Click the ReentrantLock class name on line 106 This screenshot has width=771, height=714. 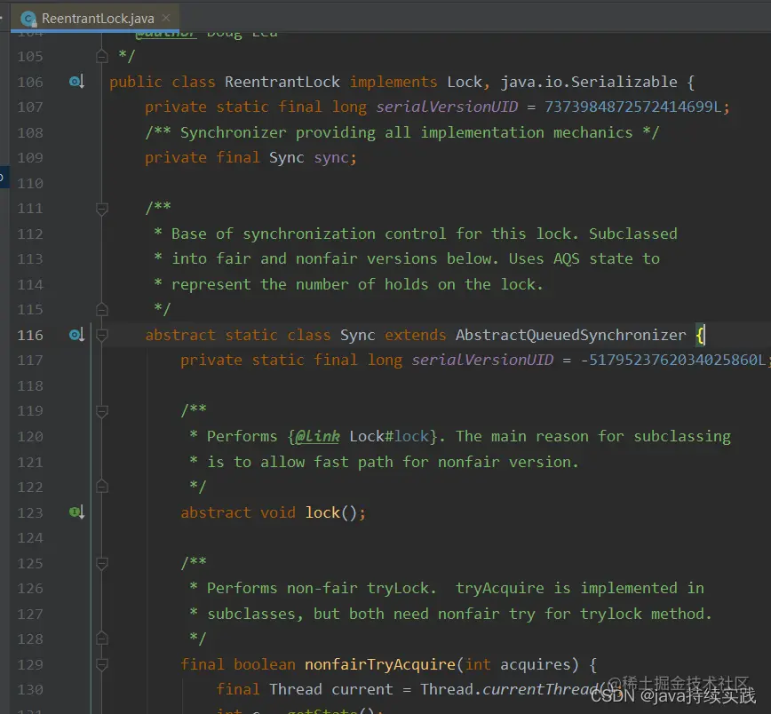(x=282, y=82)
